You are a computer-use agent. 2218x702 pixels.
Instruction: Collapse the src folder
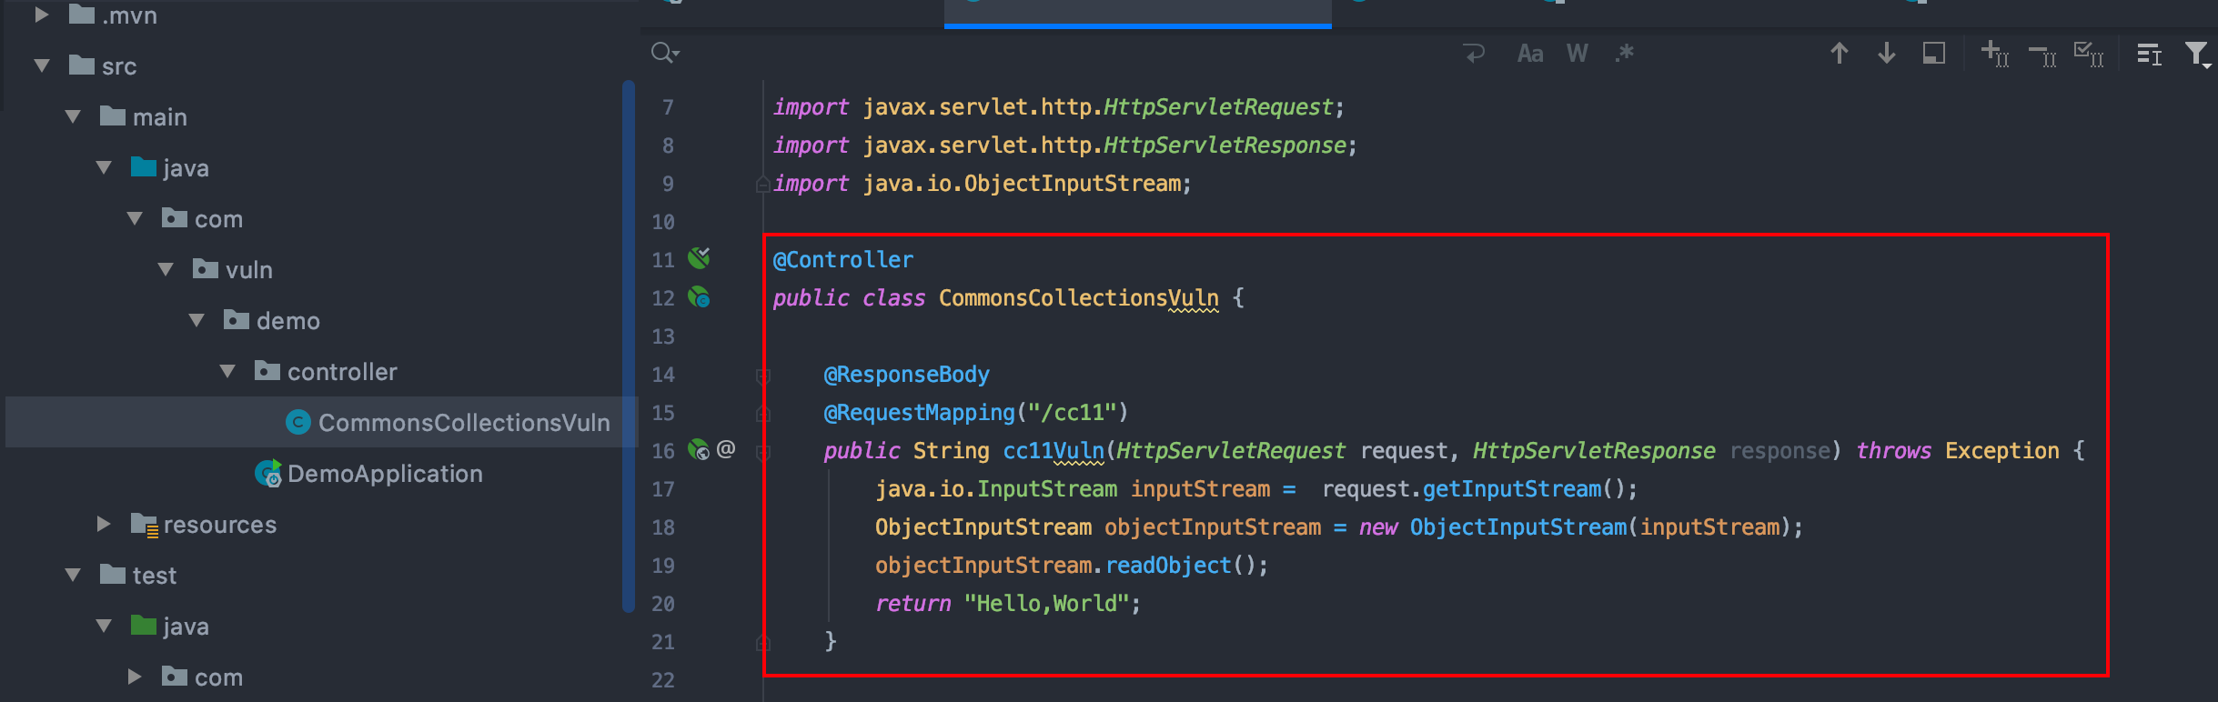click(x=42, y=66)
